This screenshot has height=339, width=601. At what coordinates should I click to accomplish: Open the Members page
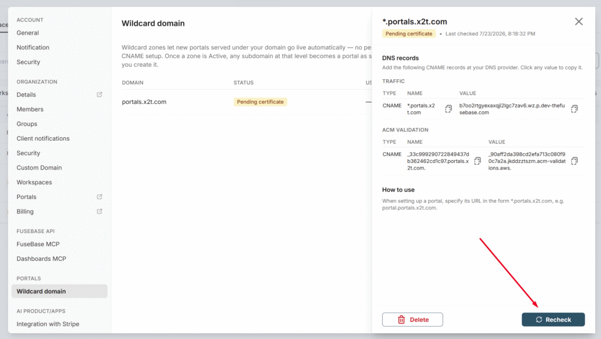(x=30, y=109)
